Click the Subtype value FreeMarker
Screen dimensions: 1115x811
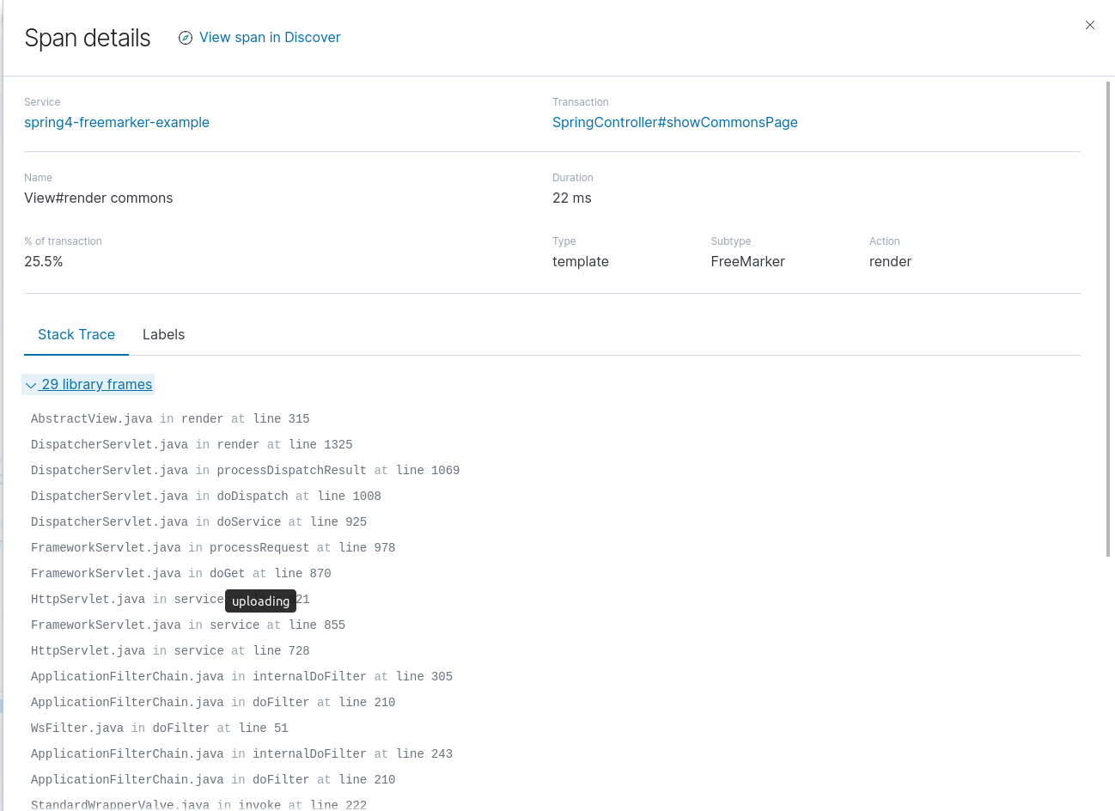[x=748, y=261]
